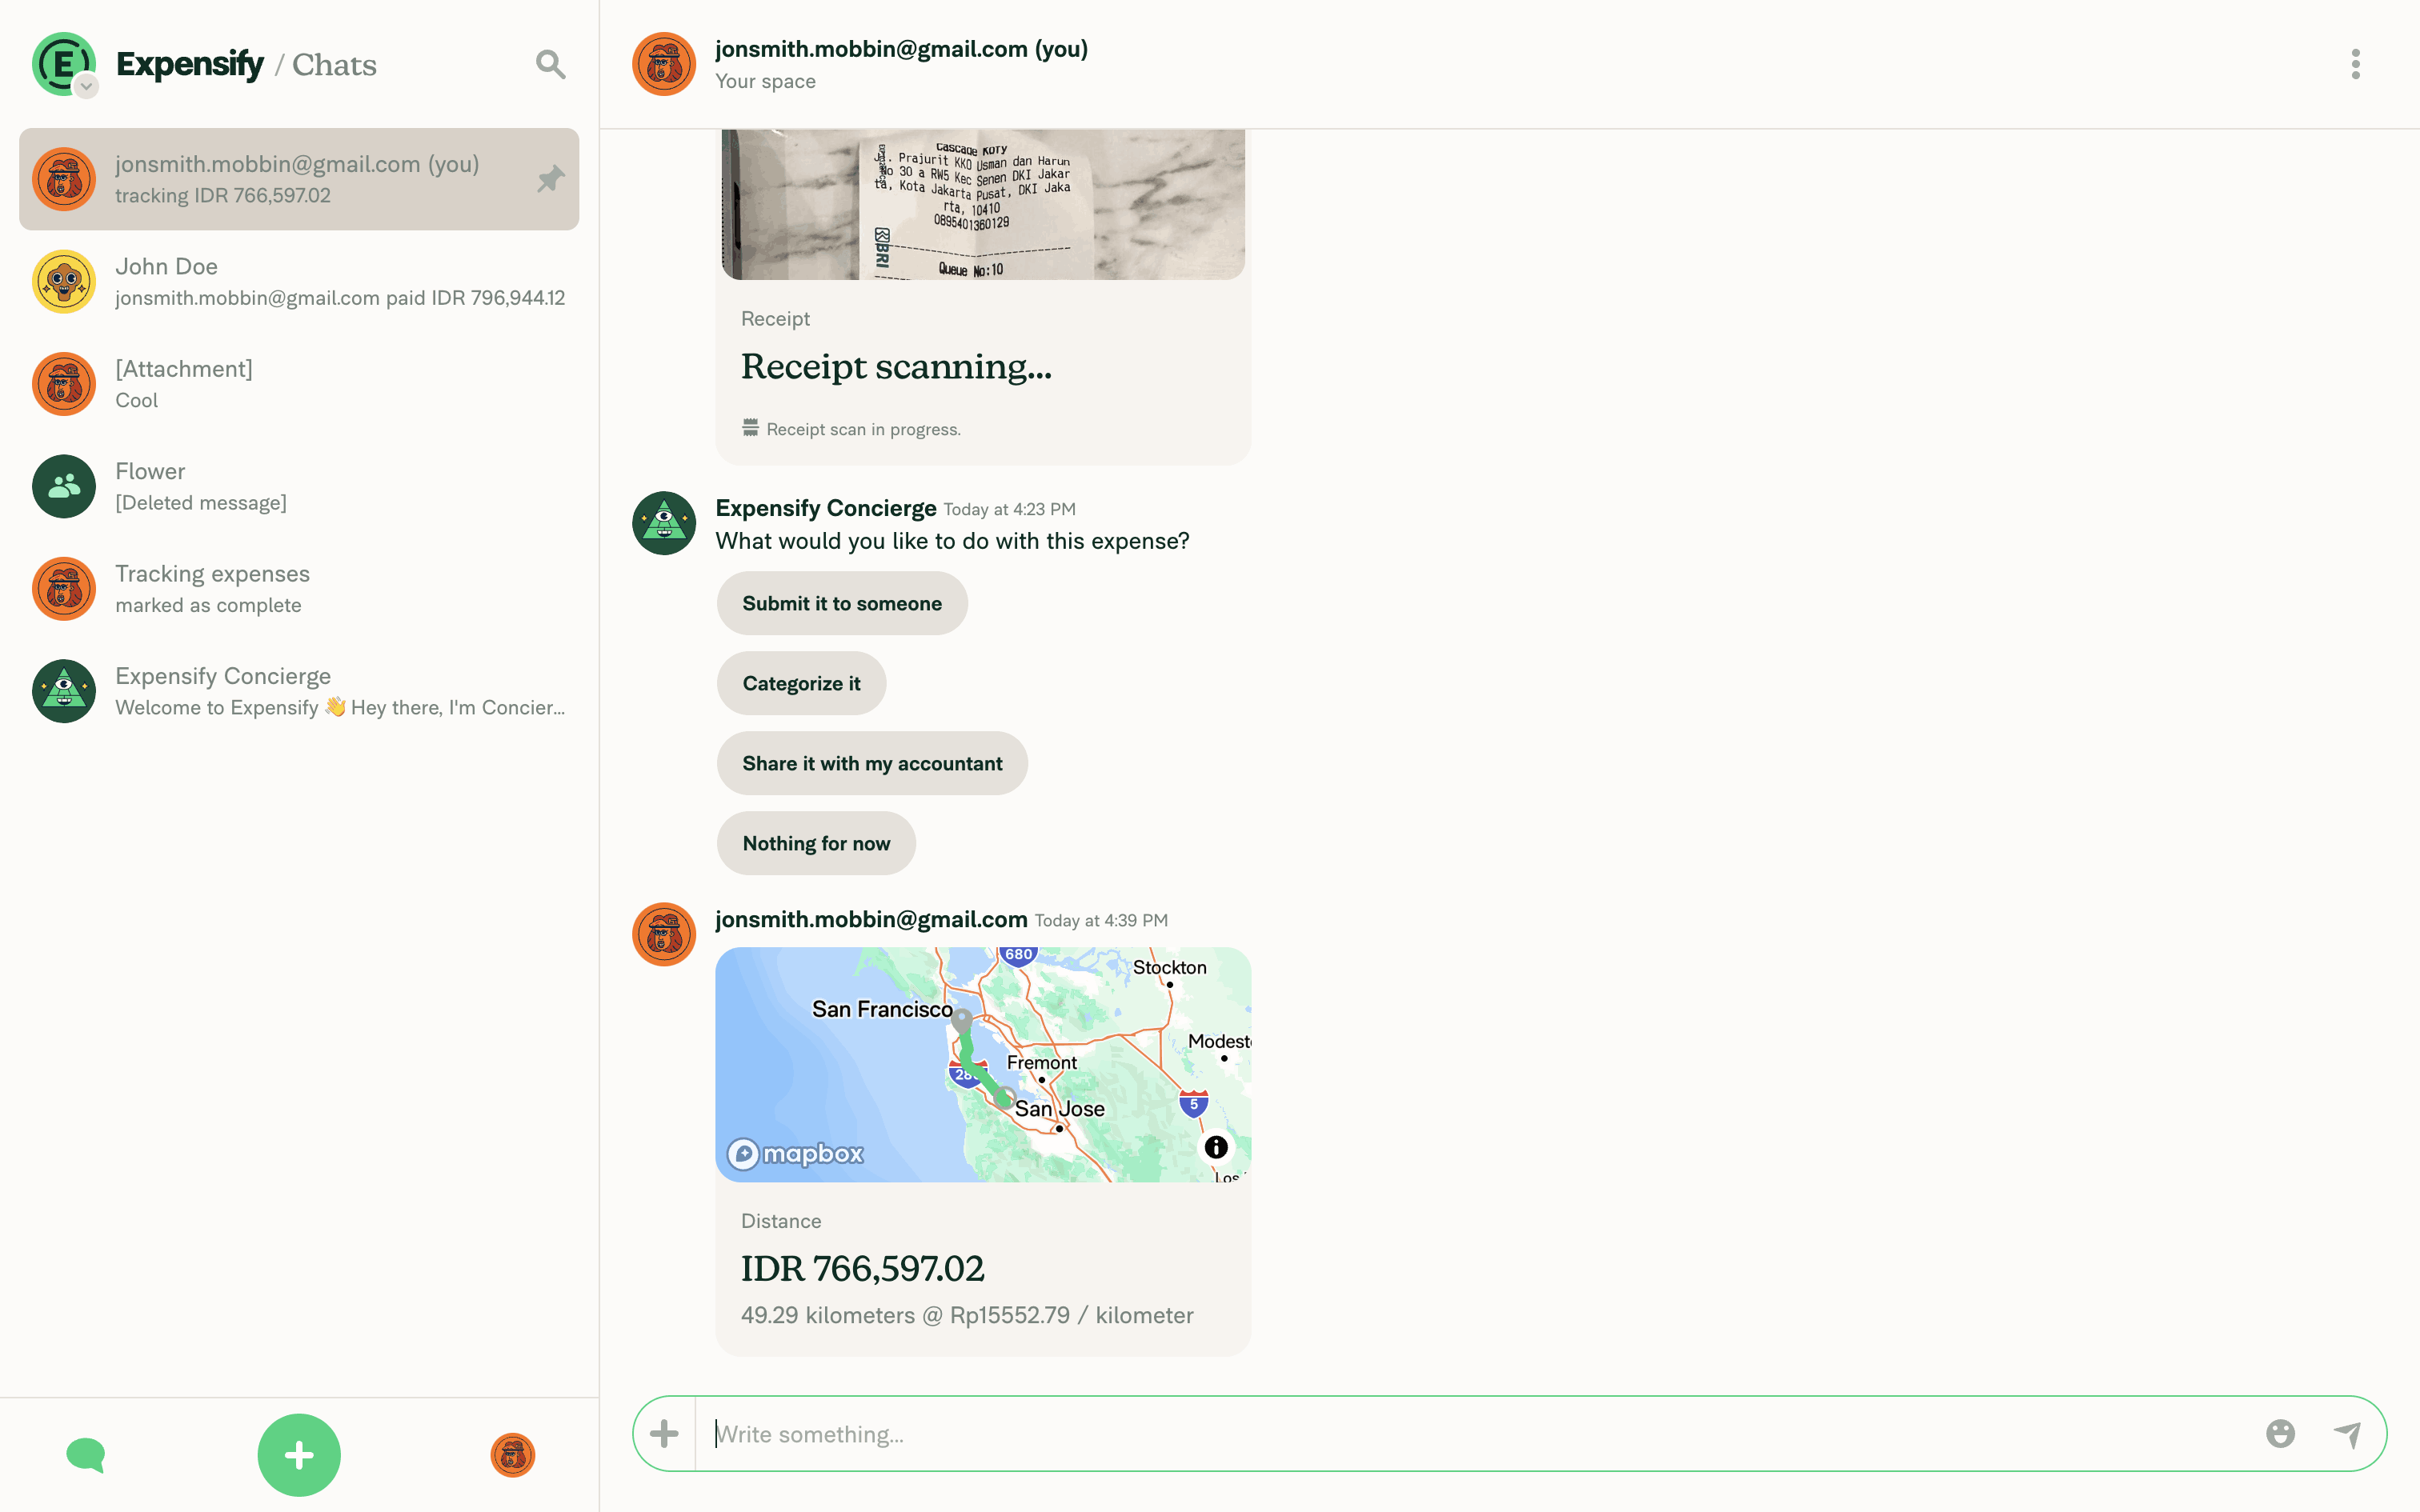
Task: Choose Nothing for now
Action: (816, 843)
